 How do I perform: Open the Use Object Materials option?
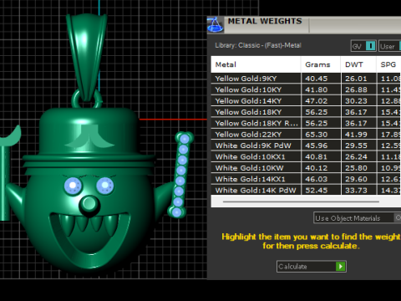(x=358, y=218)
